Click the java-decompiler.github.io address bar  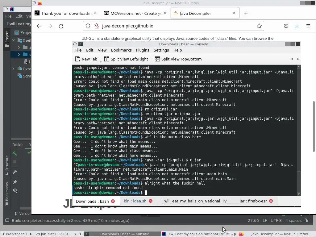coord(173,26)
